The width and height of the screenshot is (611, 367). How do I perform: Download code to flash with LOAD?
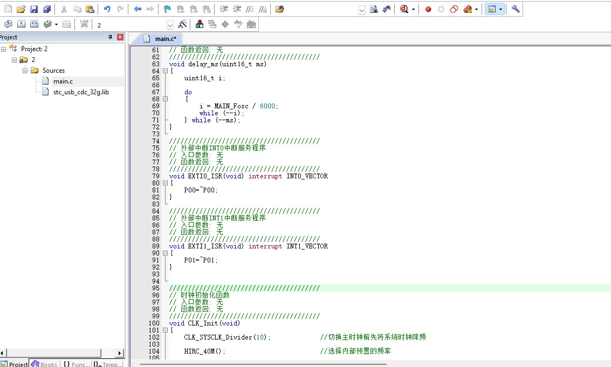pos(84,24)
